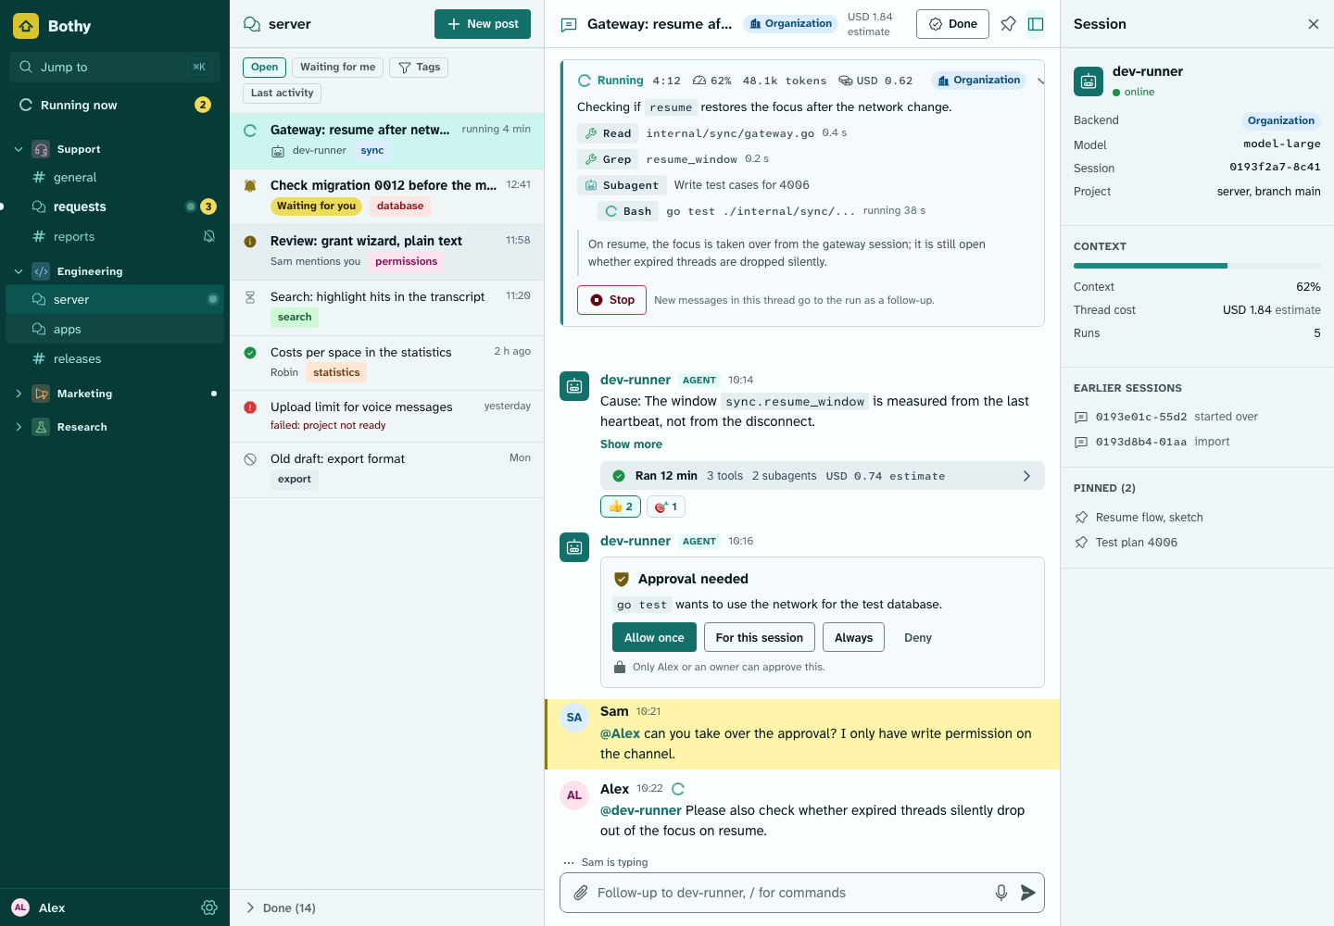Click the context usage progress bar

pos(1197,266)
